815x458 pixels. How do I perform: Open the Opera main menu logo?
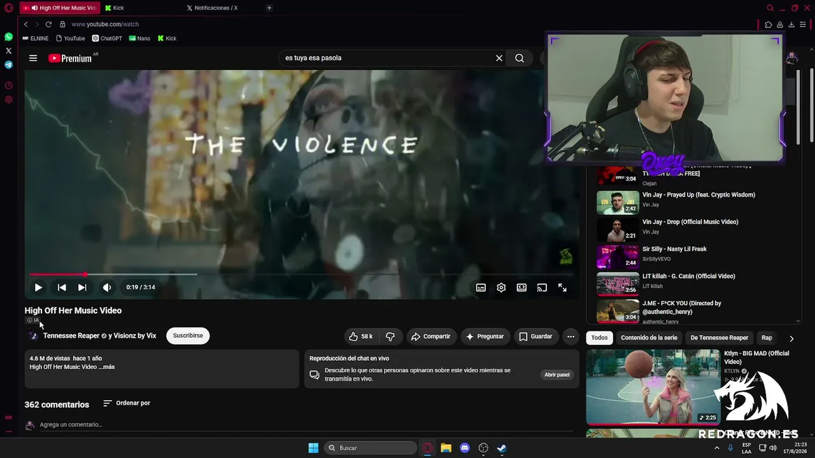pos(8,8)
